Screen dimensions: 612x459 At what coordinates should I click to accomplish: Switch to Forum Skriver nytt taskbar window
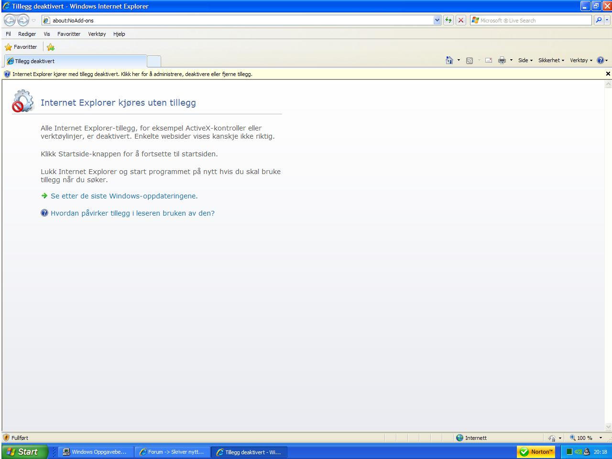tap(173, 452)
